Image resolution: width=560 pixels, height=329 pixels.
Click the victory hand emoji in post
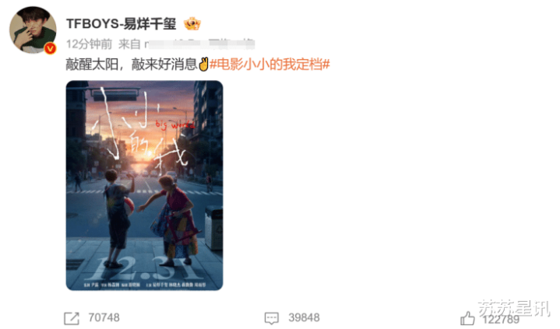click(203, 65)
